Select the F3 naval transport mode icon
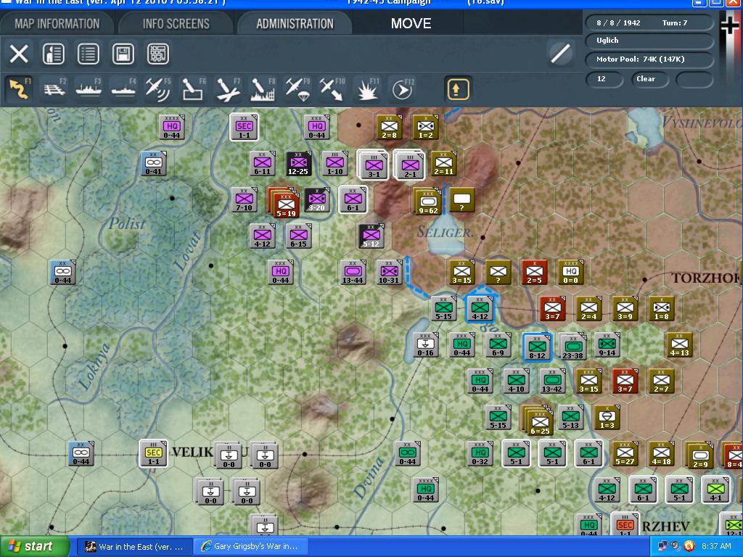743x557 pixels. 89,89
